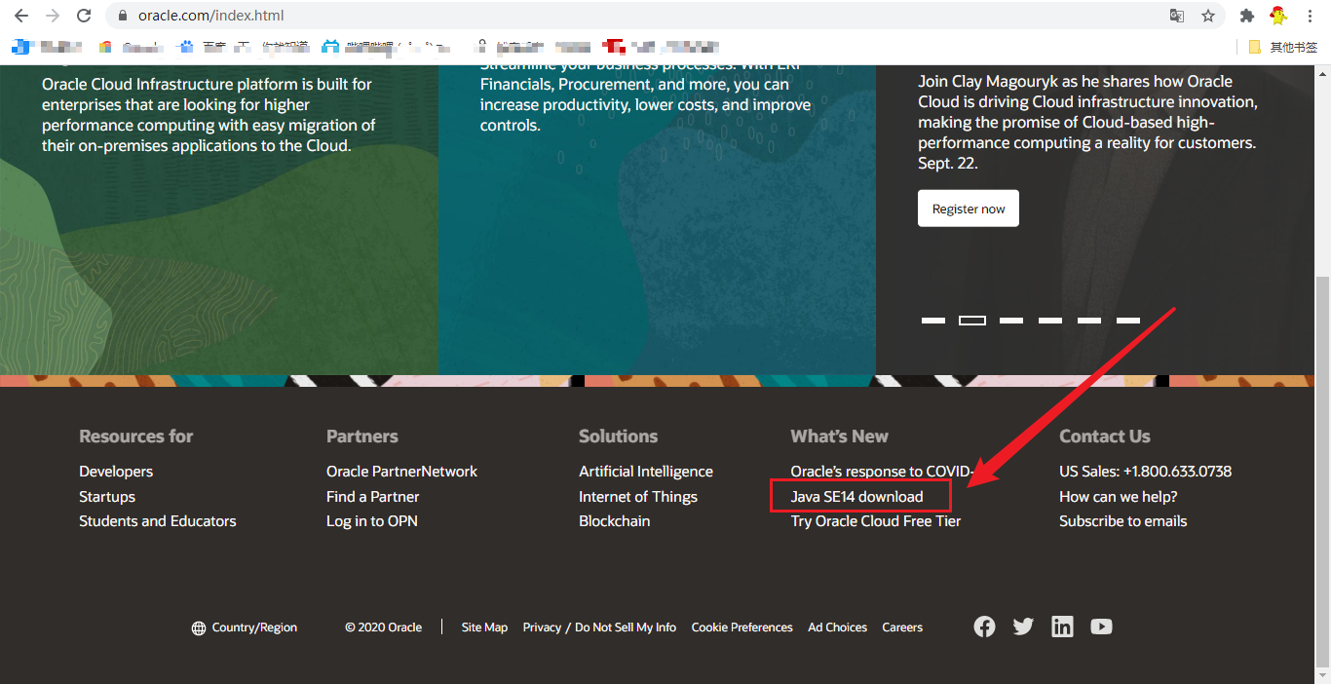Reload the Oracle page

(84, 16)
